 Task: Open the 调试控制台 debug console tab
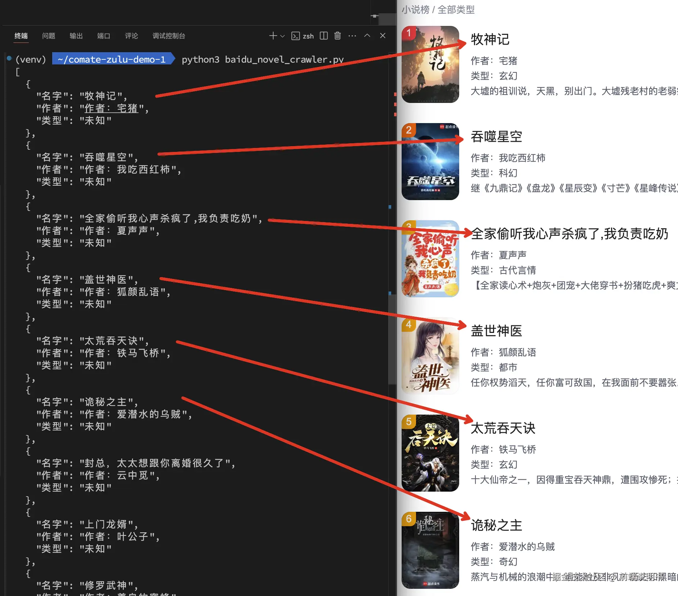tap(169, 36)
